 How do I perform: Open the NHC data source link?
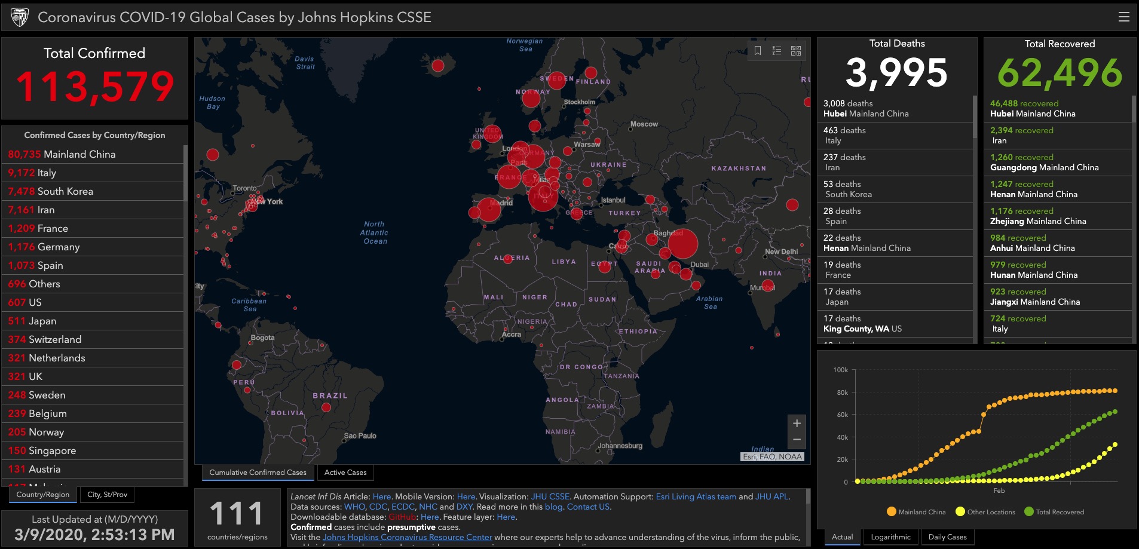click(x=428, y=507)
